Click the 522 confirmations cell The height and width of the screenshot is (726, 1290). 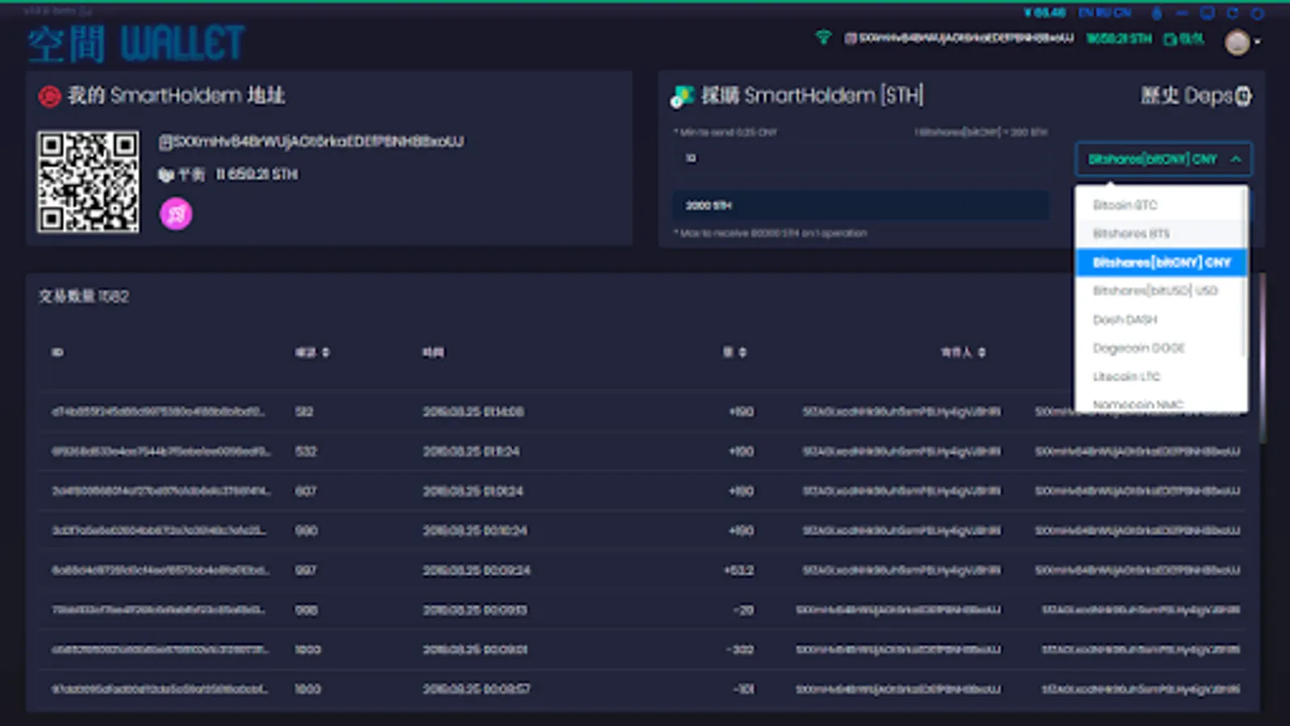(x=304, y=412)
